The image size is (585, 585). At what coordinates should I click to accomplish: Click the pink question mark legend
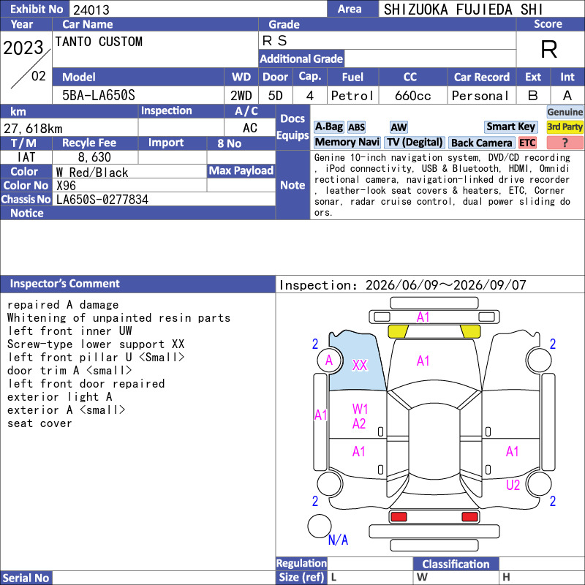565,143
